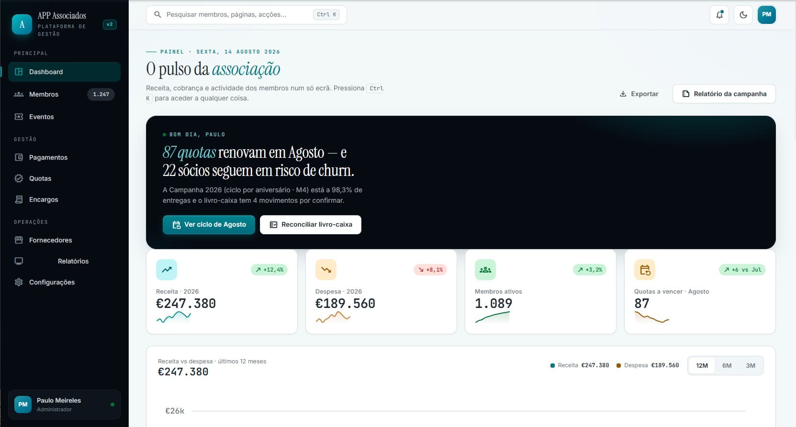
Task: Click Ver ciclo de Agosto
Action: [209, 225]
